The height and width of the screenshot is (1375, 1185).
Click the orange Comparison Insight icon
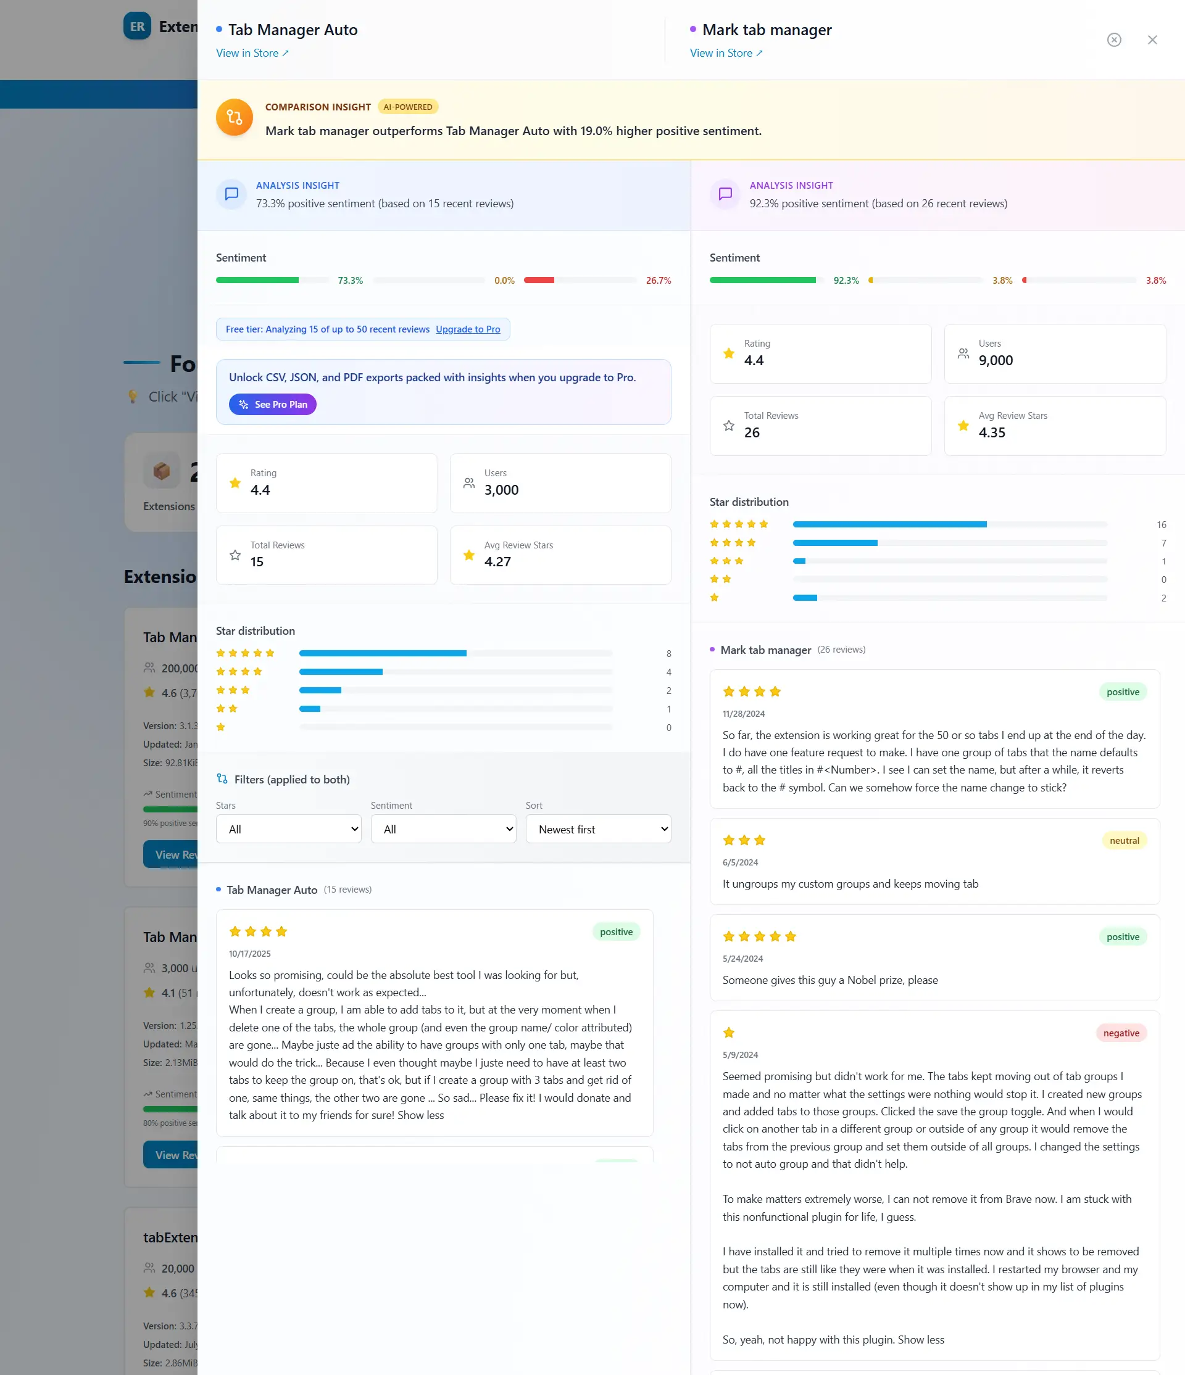pos(235,117)
